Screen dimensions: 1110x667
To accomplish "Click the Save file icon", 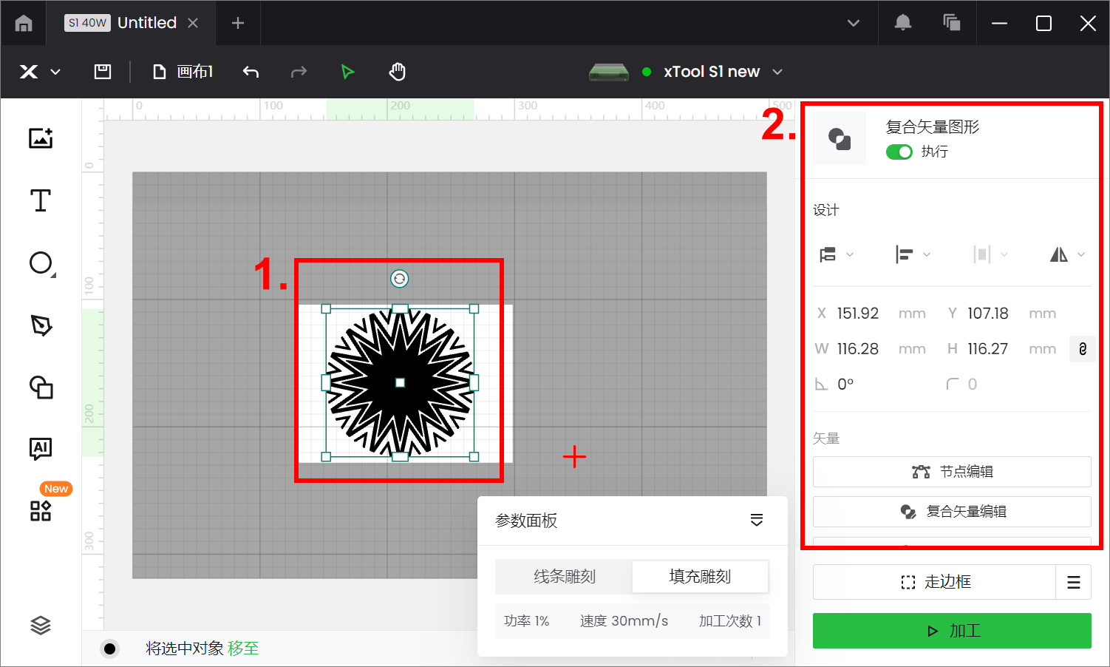I will (x=103, y=72).
